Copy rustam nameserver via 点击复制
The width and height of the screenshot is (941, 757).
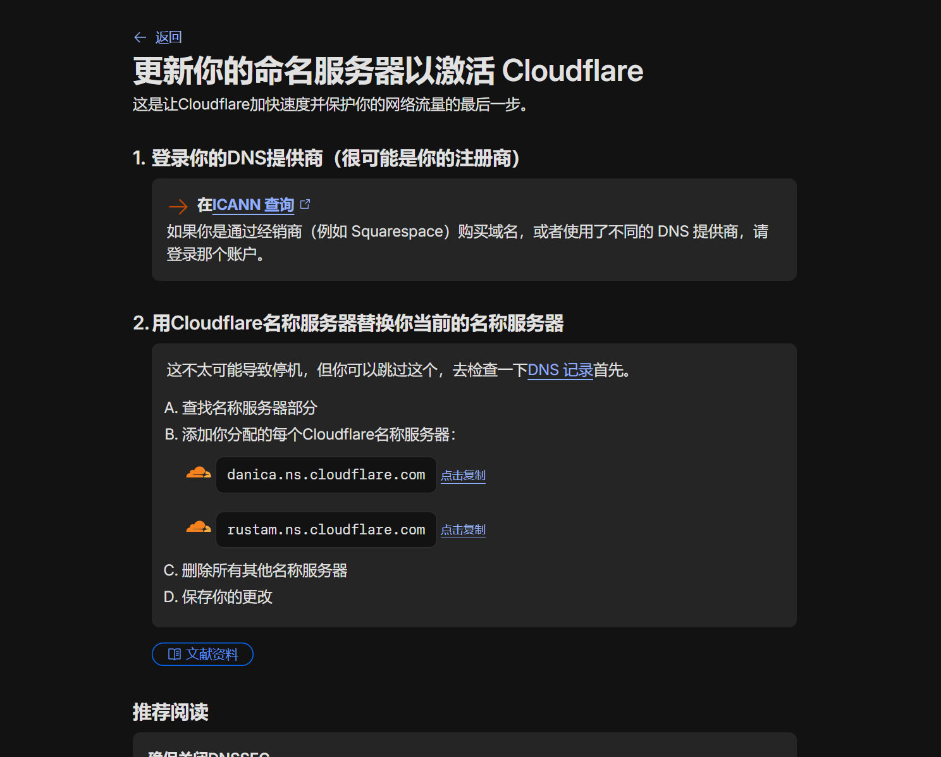click(463, 529)
